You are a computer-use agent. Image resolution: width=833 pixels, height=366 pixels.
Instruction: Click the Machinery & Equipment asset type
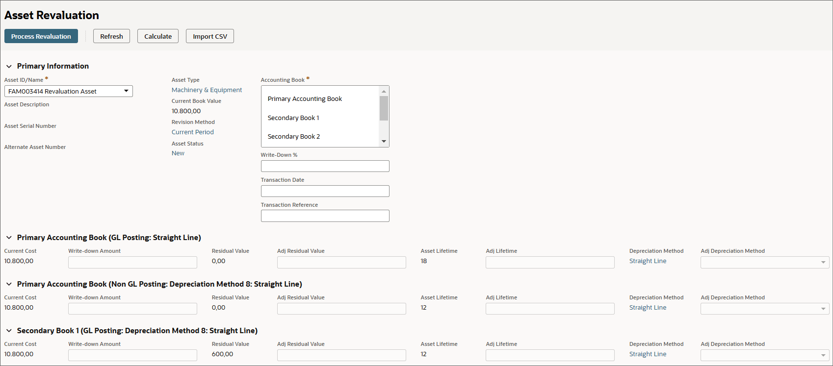click(x=207, y=90)
